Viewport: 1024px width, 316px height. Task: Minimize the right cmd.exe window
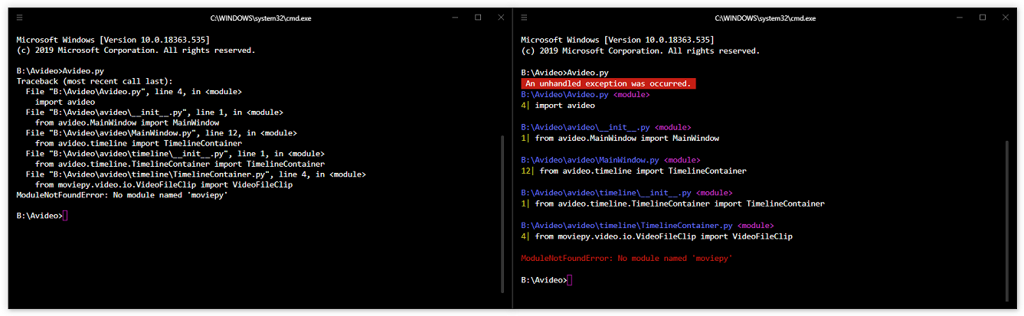960,17
